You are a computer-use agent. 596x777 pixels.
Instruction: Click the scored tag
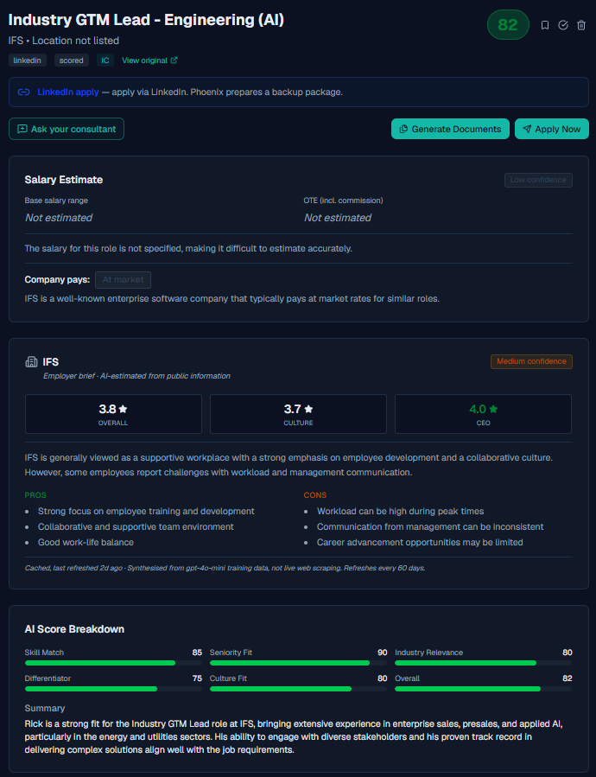pos(72,61)
